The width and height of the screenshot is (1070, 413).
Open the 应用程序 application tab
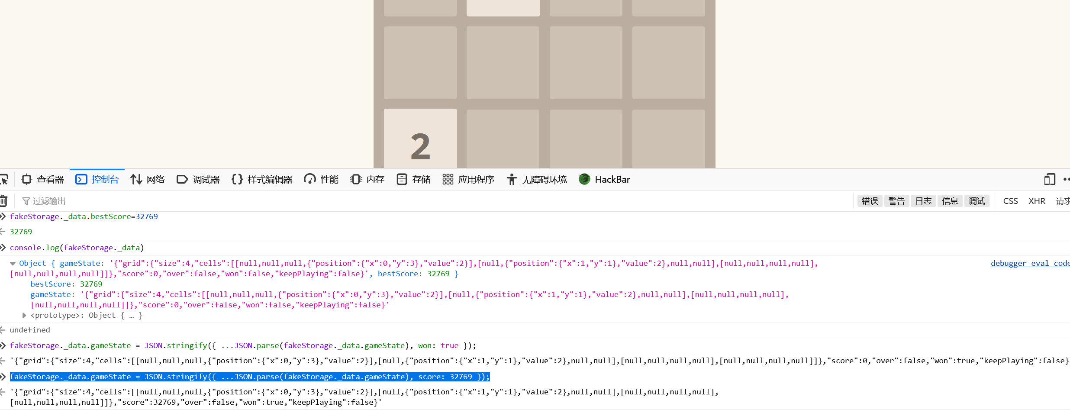(x=468, y=179)
